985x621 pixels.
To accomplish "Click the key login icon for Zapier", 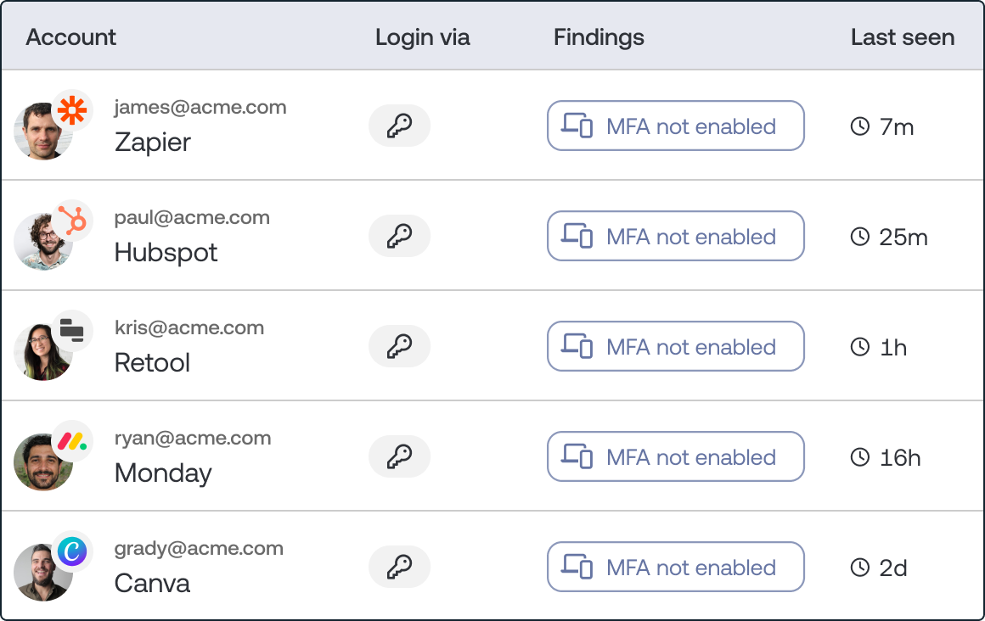I will coord(399,126).
